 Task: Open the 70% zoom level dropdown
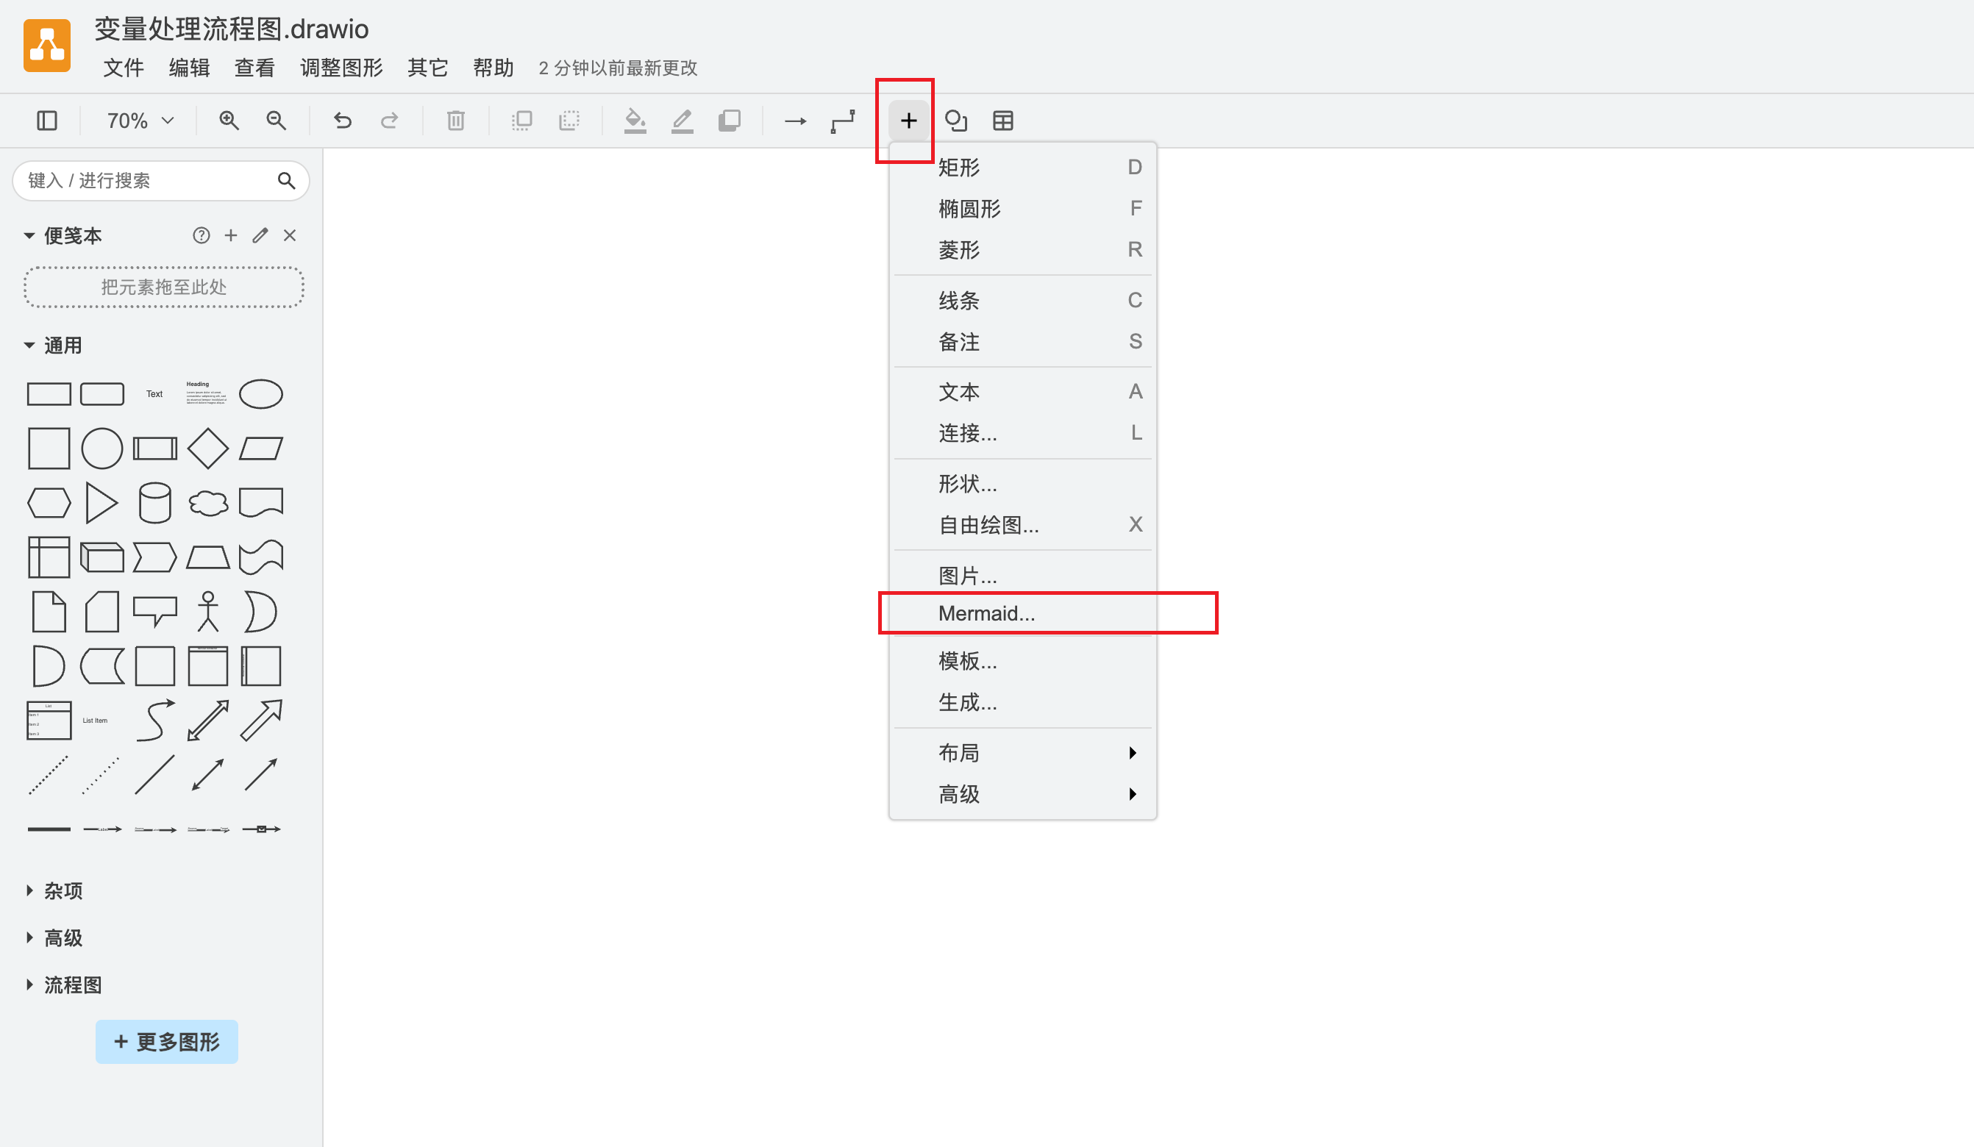point(140,121)
